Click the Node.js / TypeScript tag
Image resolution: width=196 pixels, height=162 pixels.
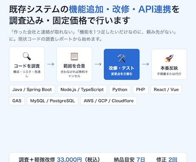[x=82, y=90]
